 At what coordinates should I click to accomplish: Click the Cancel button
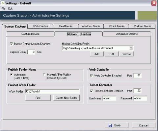(144, 125)
